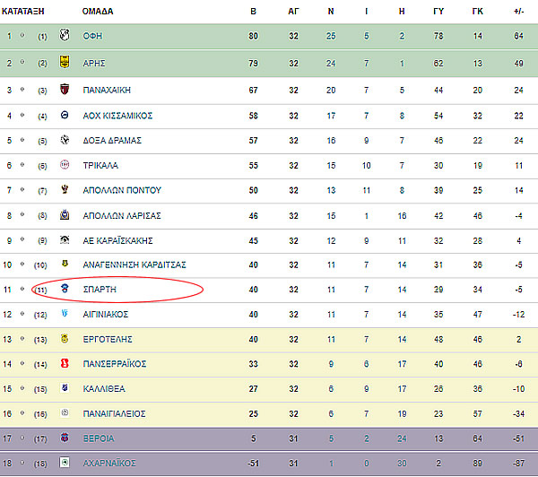Click the ΒΕΡΟΙΑ team crest icon
Screen dimensions: 538x477
tap(65, 438)
